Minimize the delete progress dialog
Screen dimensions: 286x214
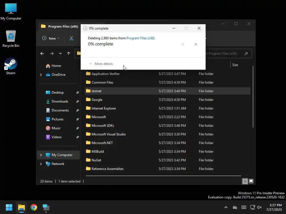[x=174, y=28]
